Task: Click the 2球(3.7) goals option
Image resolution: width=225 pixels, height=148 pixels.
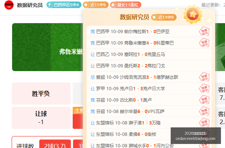Action: pyautogui.click(x=55, y=144)
